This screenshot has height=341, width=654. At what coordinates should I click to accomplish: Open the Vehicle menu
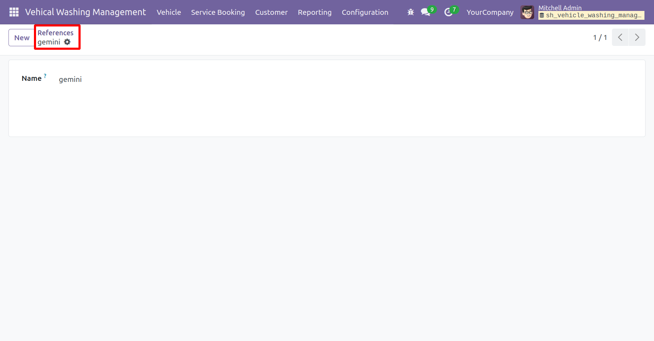click(169, 12)
